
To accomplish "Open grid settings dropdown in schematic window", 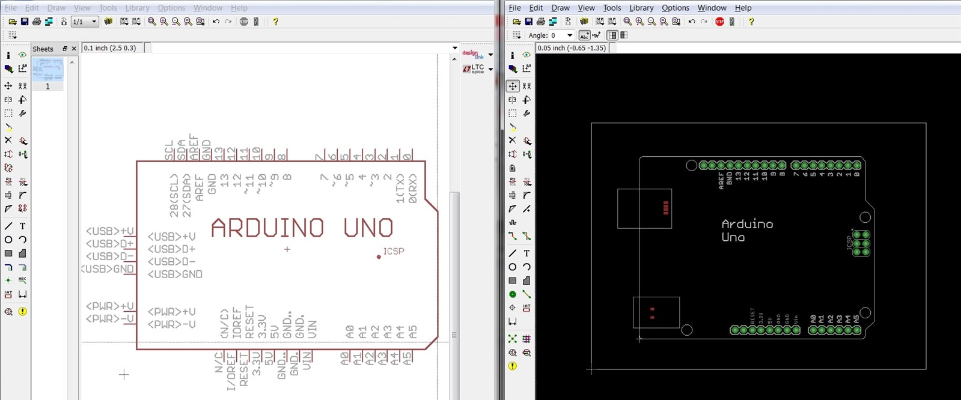I will (12, 35).
